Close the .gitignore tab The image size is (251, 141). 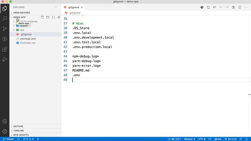(x=82, y=7)
